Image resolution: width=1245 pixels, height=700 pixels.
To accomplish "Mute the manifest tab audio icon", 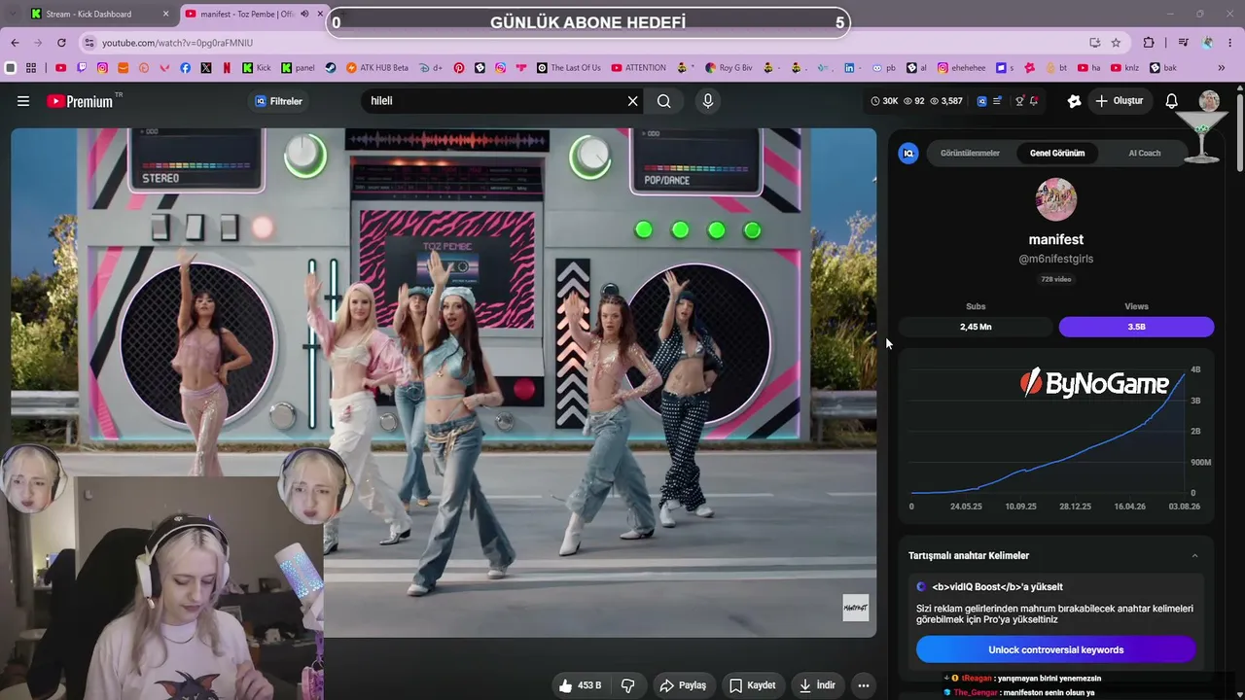I will point(304,14).
